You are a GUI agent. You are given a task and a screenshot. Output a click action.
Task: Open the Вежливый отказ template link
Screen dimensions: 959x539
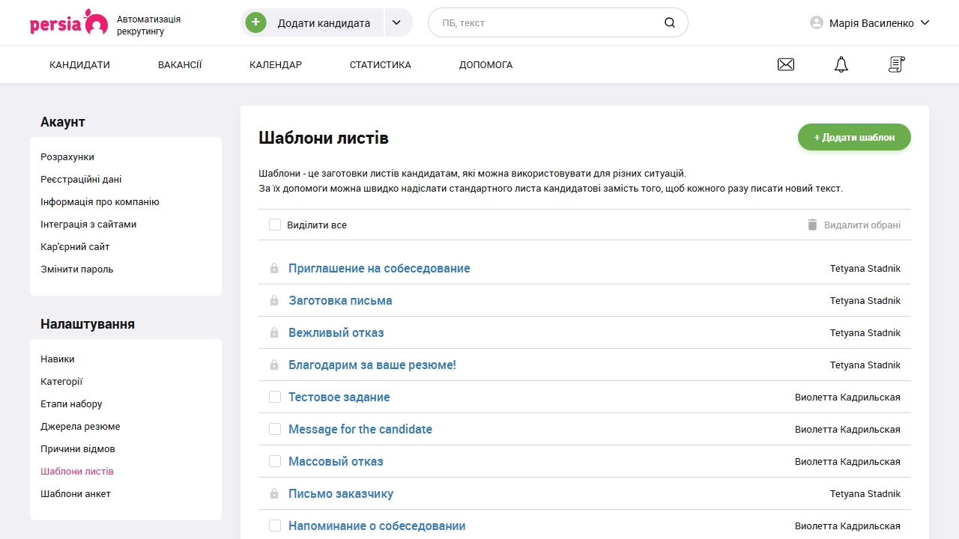[336, 332]
